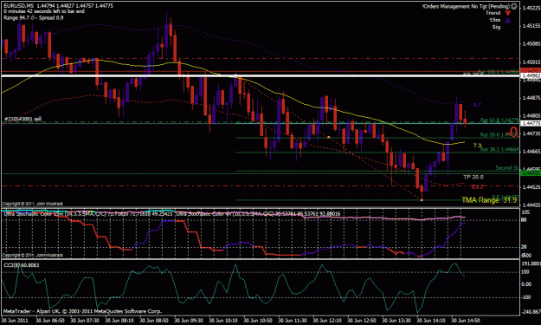Select the '#210543001 sell' order label

(x=23, y=119)
